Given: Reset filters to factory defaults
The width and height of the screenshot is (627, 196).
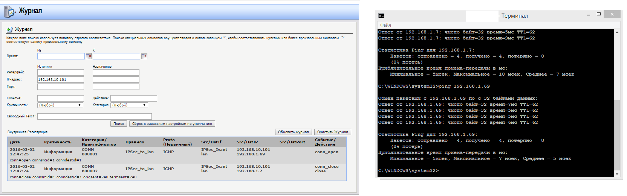Looking at the screenshot, I should [x=172, y=124].
